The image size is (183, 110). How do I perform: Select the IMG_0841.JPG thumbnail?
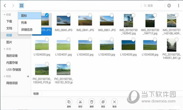coord(85,21)
